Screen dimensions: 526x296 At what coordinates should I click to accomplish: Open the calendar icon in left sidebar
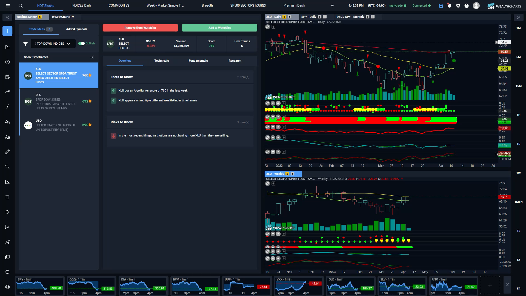tap(7, 77)
